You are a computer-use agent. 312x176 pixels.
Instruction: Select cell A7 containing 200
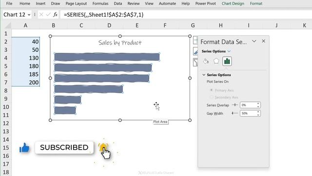click(26, 83)
